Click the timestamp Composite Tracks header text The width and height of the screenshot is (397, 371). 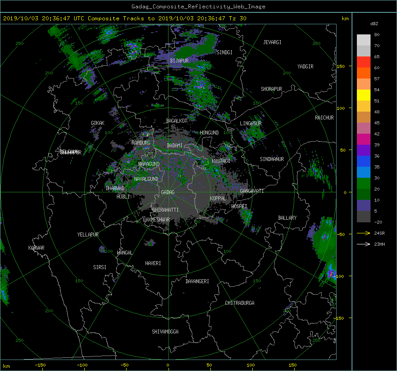124,18
